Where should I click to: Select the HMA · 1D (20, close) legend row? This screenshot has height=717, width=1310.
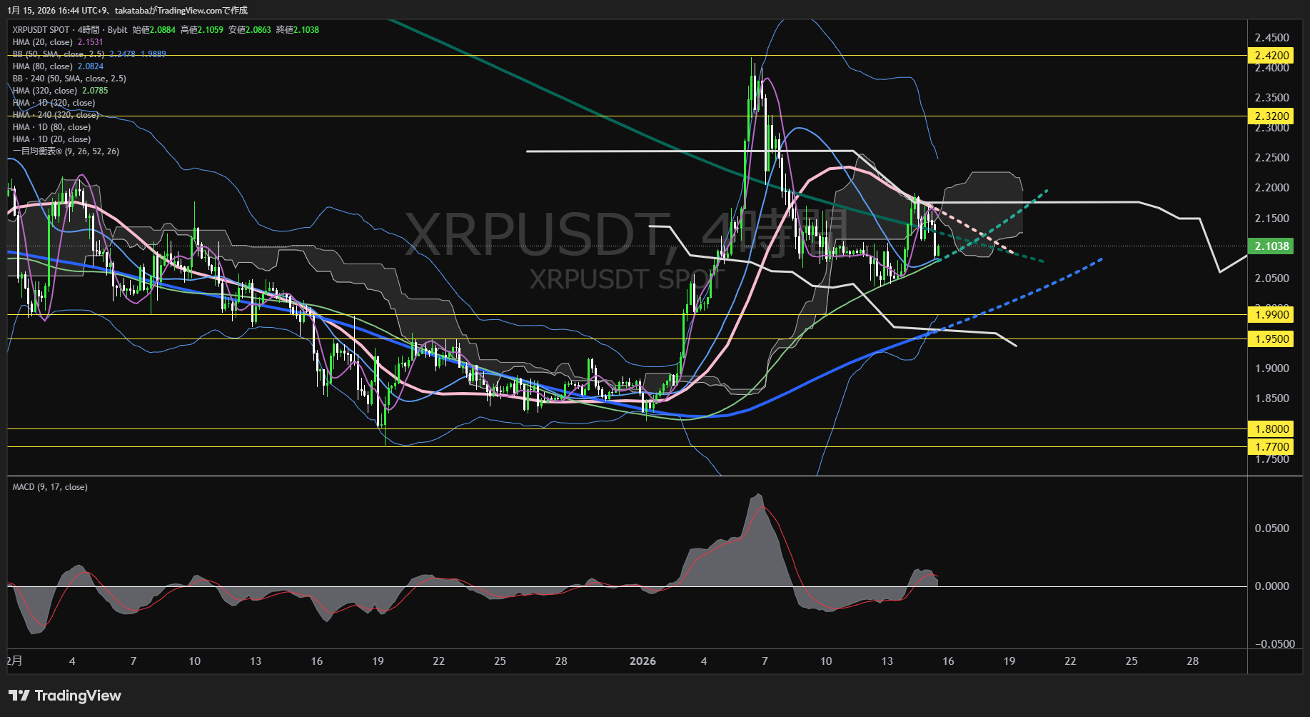pos(51,139)
